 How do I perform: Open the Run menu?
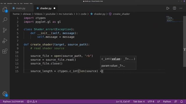click(21, 3)
